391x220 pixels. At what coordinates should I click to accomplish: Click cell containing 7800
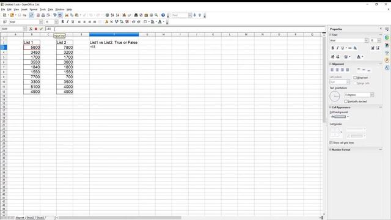pyautogui.click(x=65, y=48)
